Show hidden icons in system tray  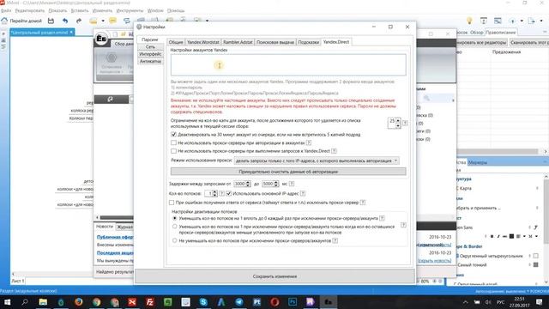tap(465, 302)
